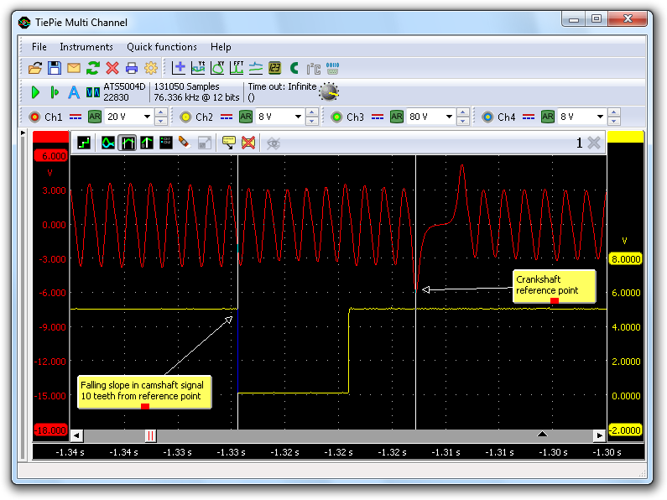Add a new Yt graph
Viewport: 667px width, 500px height.
tap(198, 68)
